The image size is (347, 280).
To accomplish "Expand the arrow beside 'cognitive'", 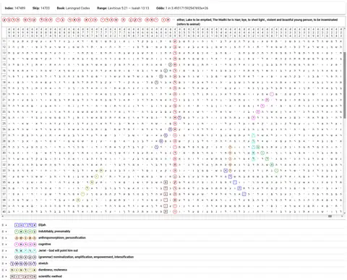I will 7,245.
